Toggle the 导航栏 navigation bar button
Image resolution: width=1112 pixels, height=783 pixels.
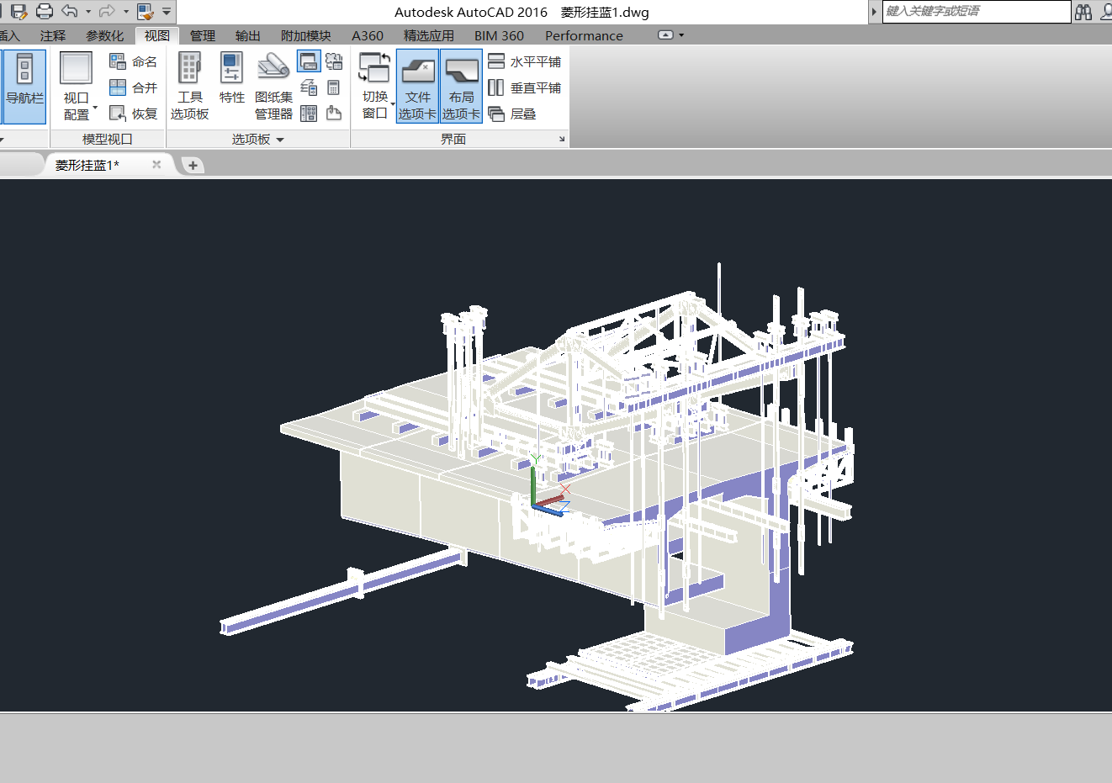pyautogui.click(x=24, y=87)
